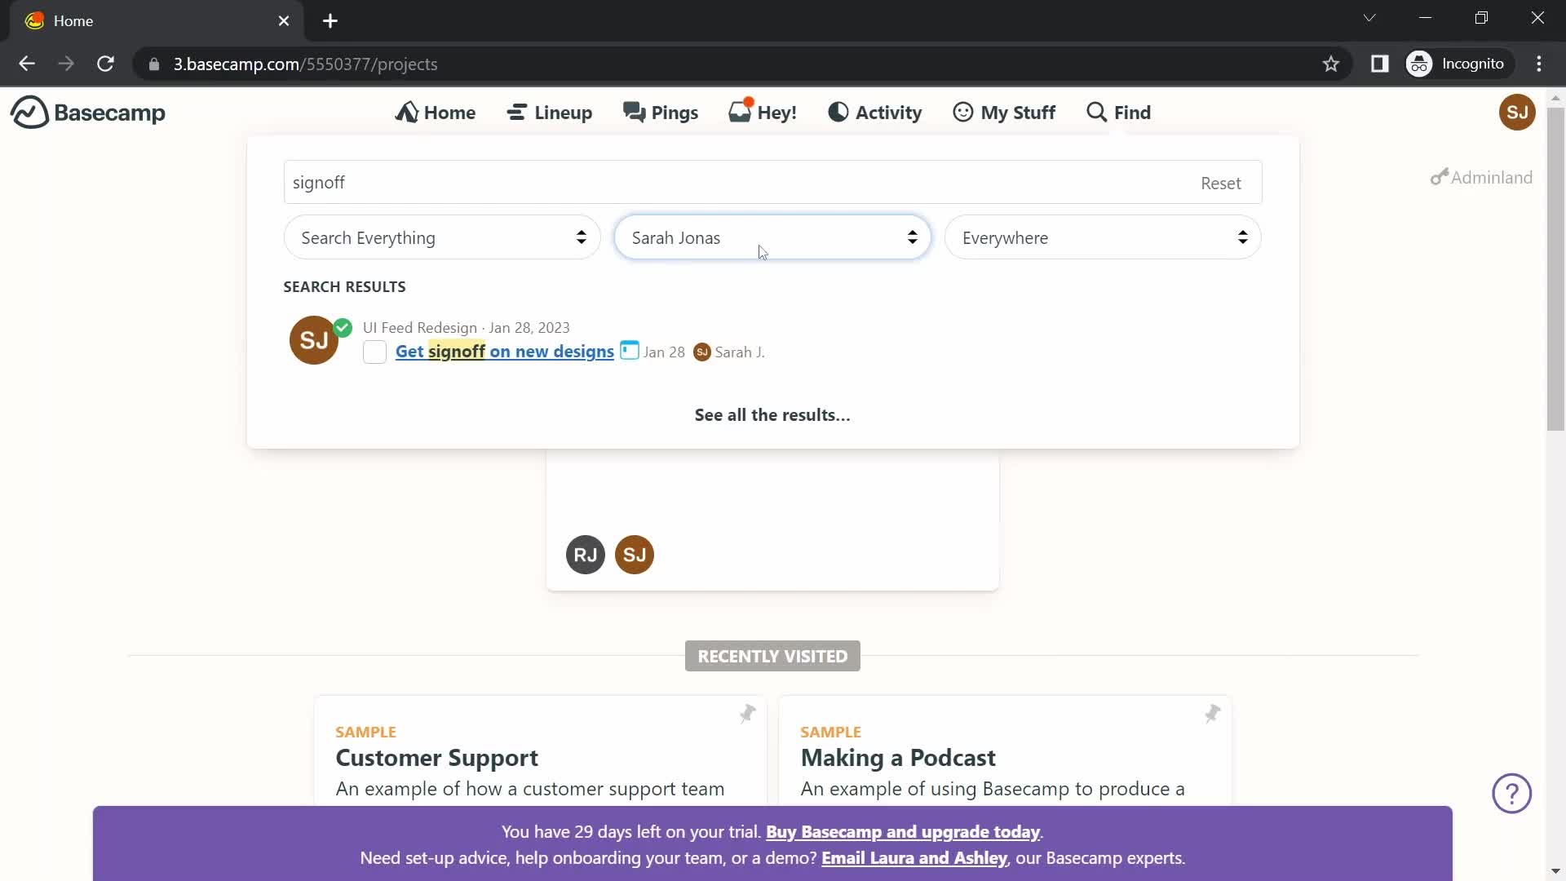Image resolution: width=1566 pixels, height=881 pixels.
Task: Toggle the to-do checkbox for signoff task
Action: click(x=375, y=352)
